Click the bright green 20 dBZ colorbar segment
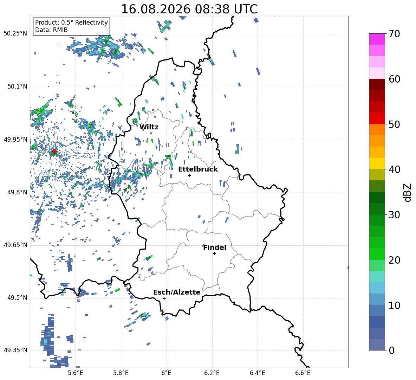The width and height of the screenshot is (416, 380). (x=377, y=254)
